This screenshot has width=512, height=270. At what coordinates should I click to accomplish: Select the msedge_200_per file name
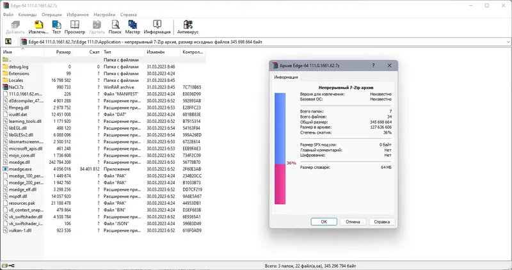tap(26, 183)
